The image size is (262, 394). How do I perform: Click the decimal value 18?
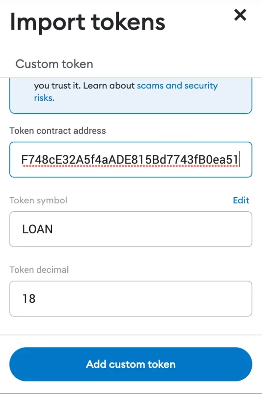click(x=29, y=299)
